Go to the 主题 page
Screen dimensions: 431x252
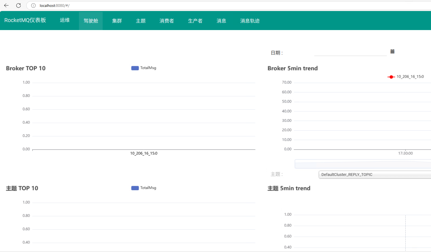click(x=141, y=21)
